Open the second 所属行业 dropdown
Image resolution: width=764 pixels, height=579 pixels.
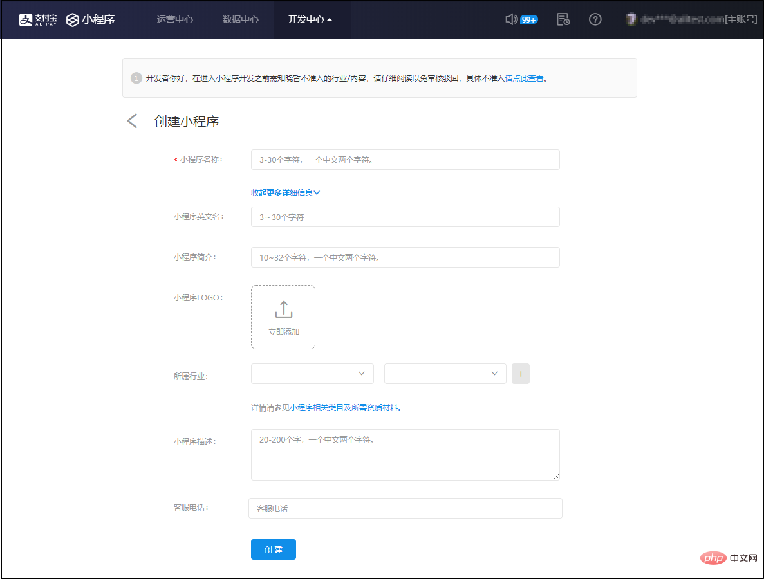[445, 374]
